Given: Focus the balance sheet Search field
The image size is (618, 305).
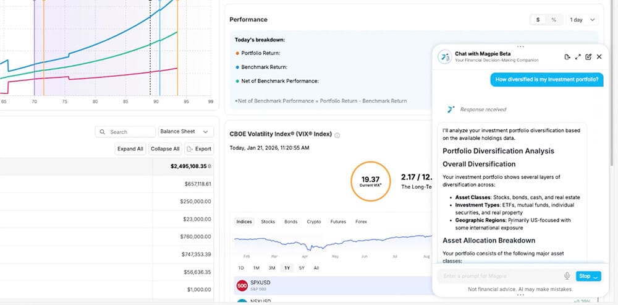Looking at the screenshot, I should coord(125,132).
